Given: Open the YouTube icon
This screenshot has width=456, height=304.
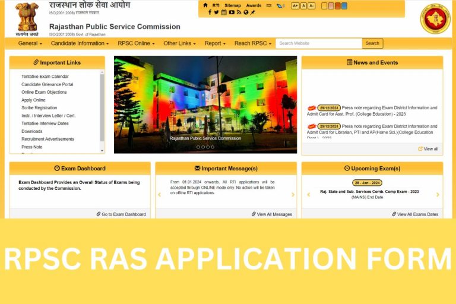Looking at the screenshot, I should point(232,12).
